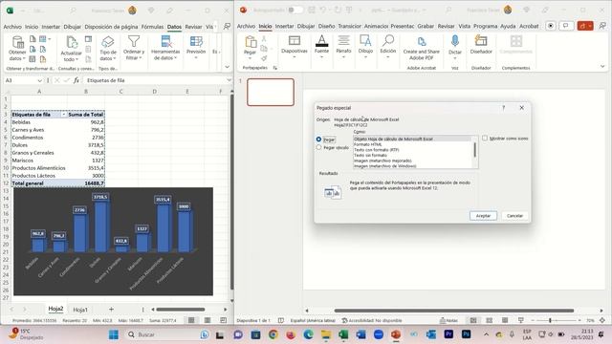Collapse the Excel ribbon with the chevron
Viewport: 612px width, 344px height.
point(228,67)
